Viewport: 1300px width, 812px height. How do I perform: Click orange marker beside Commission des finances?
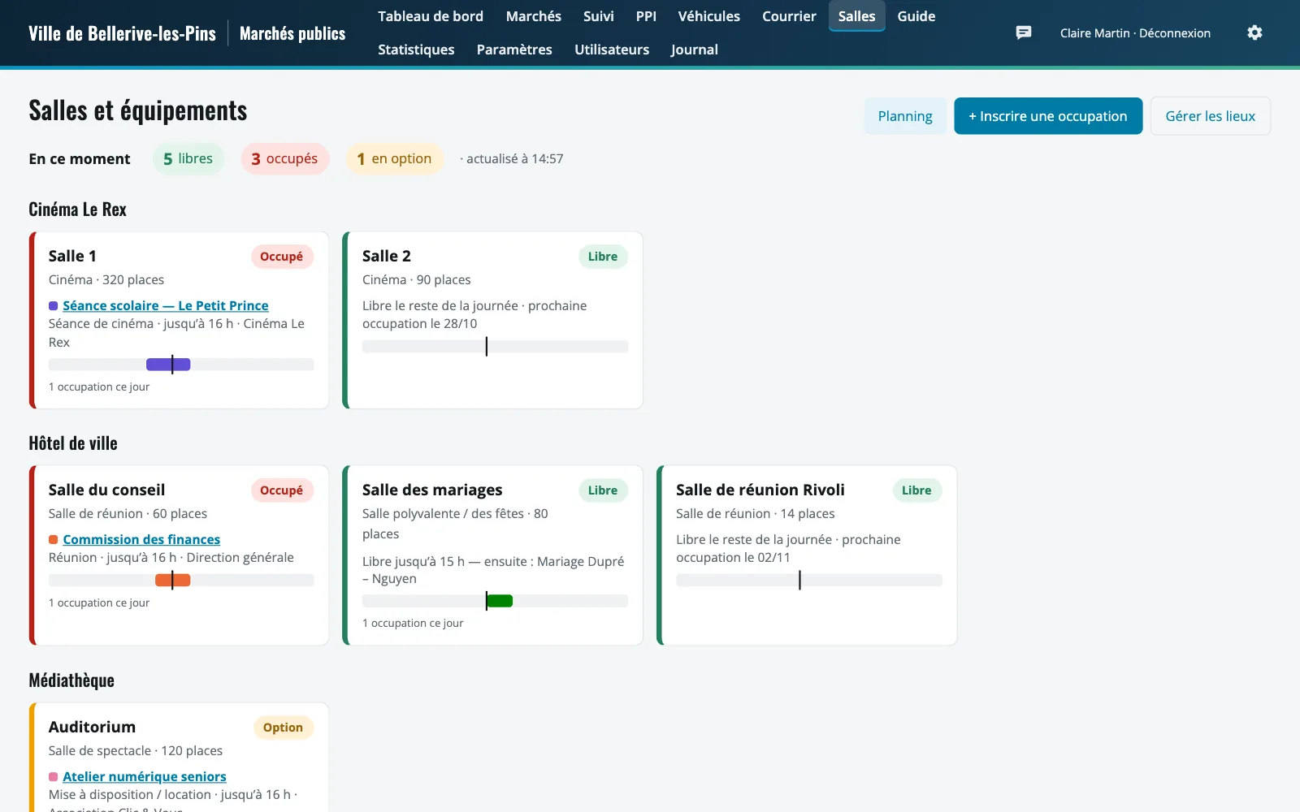(53, 540)
